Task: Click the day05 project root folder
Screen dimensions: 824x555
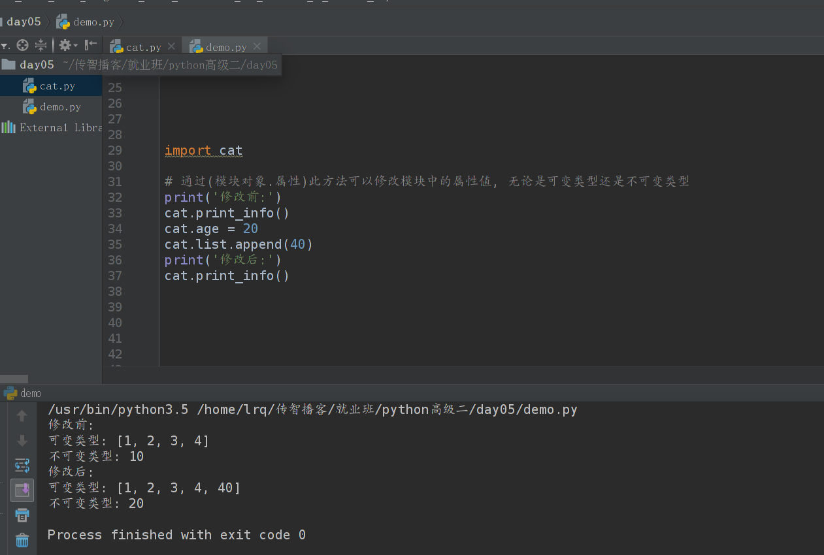Action: [37, 65]
